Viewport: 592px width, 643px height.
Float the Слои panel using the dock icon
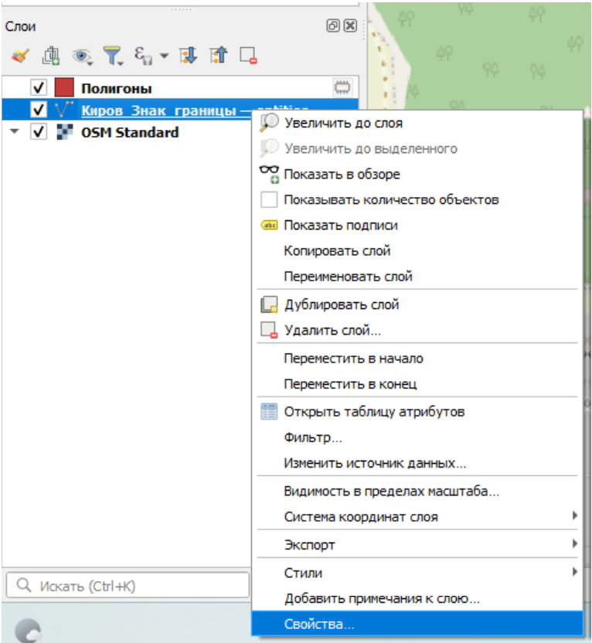333,26
